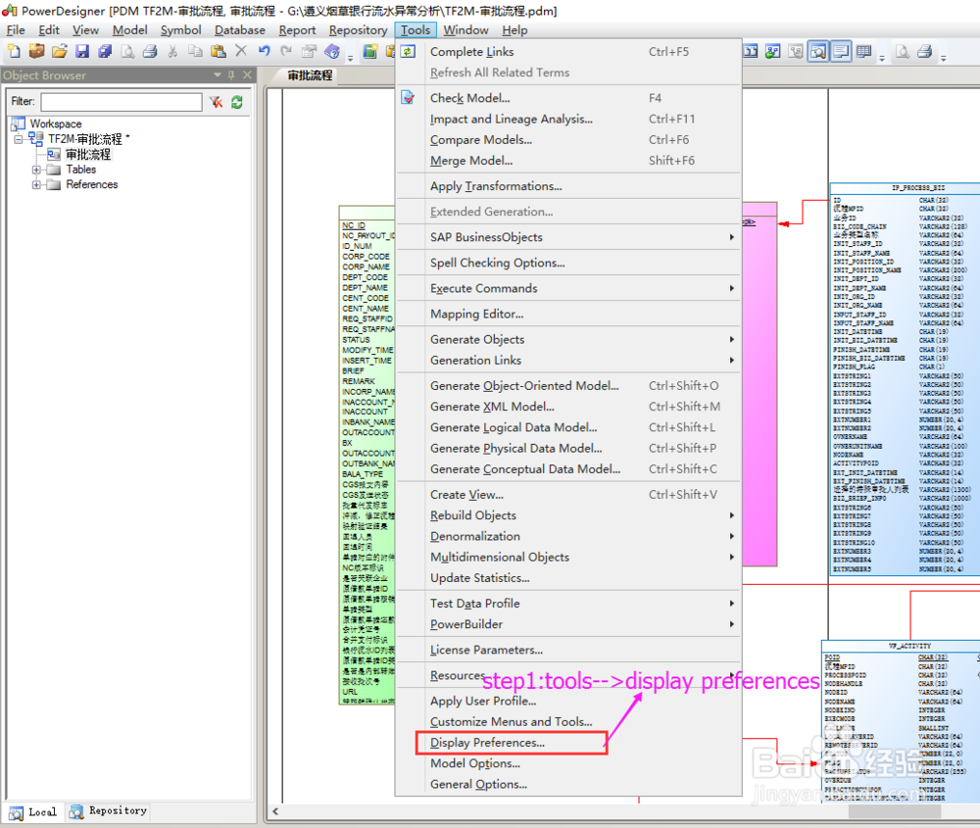Click the diagram icon with green arrow

772,51
